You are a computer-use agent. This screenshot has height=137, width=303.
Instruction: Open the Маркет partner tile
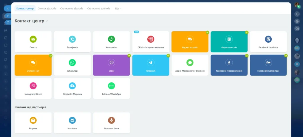pos(33,123)
